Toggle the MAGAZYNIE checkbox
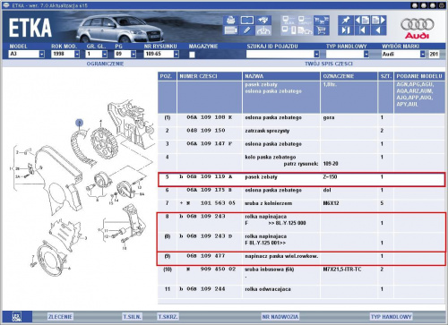 tap(192, 55)
